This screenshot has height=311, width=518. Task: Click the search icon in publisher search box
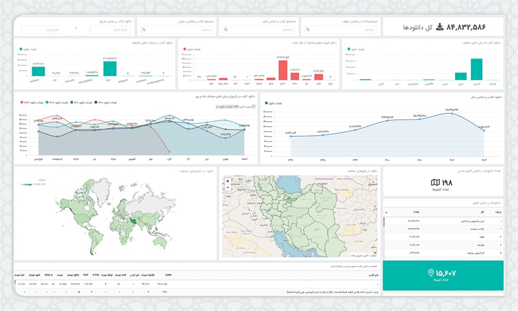tap(227, 30)
